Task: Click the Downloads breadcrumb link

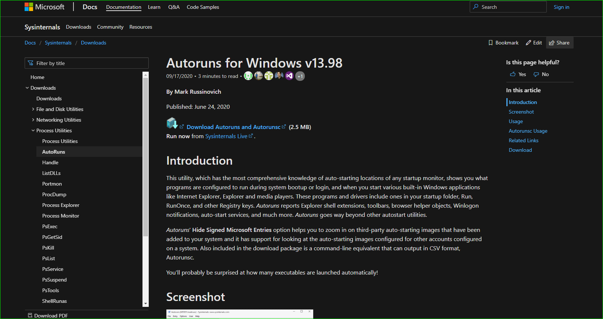Action: pyautogui.click(x=94, y=43)
